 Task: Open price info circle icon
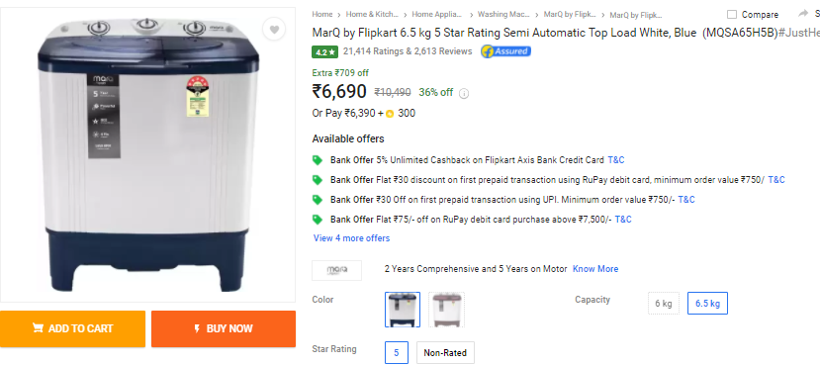pyautogui.click(x=464, y=94)
